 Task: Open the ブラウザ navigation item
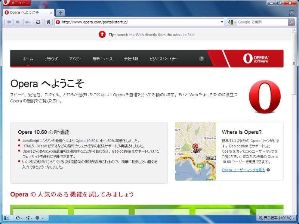coord(51,59)
